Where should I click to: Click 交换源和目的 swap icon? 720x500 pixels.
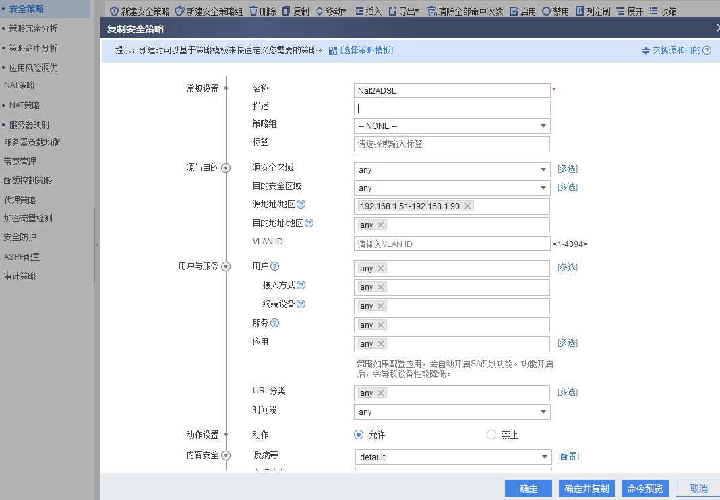click(646, 51)
